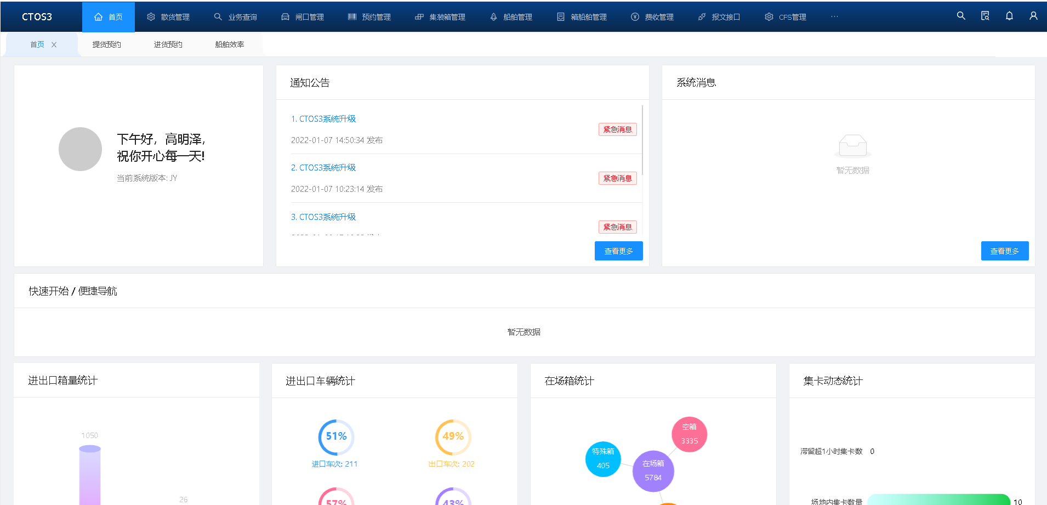Viewport: 1047px width, 505px height.
Task: Open first CTOS3系统升级 notice link
Action: click(323, 119)
